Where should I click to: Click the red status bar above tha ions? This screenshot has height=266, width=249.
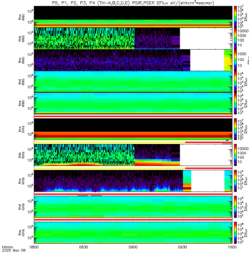click(x=133, y=116)
